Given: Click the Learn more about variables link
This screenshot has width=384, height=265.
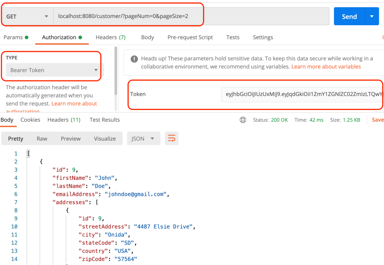Looking at the screenshot, I should tap(326, 66).
